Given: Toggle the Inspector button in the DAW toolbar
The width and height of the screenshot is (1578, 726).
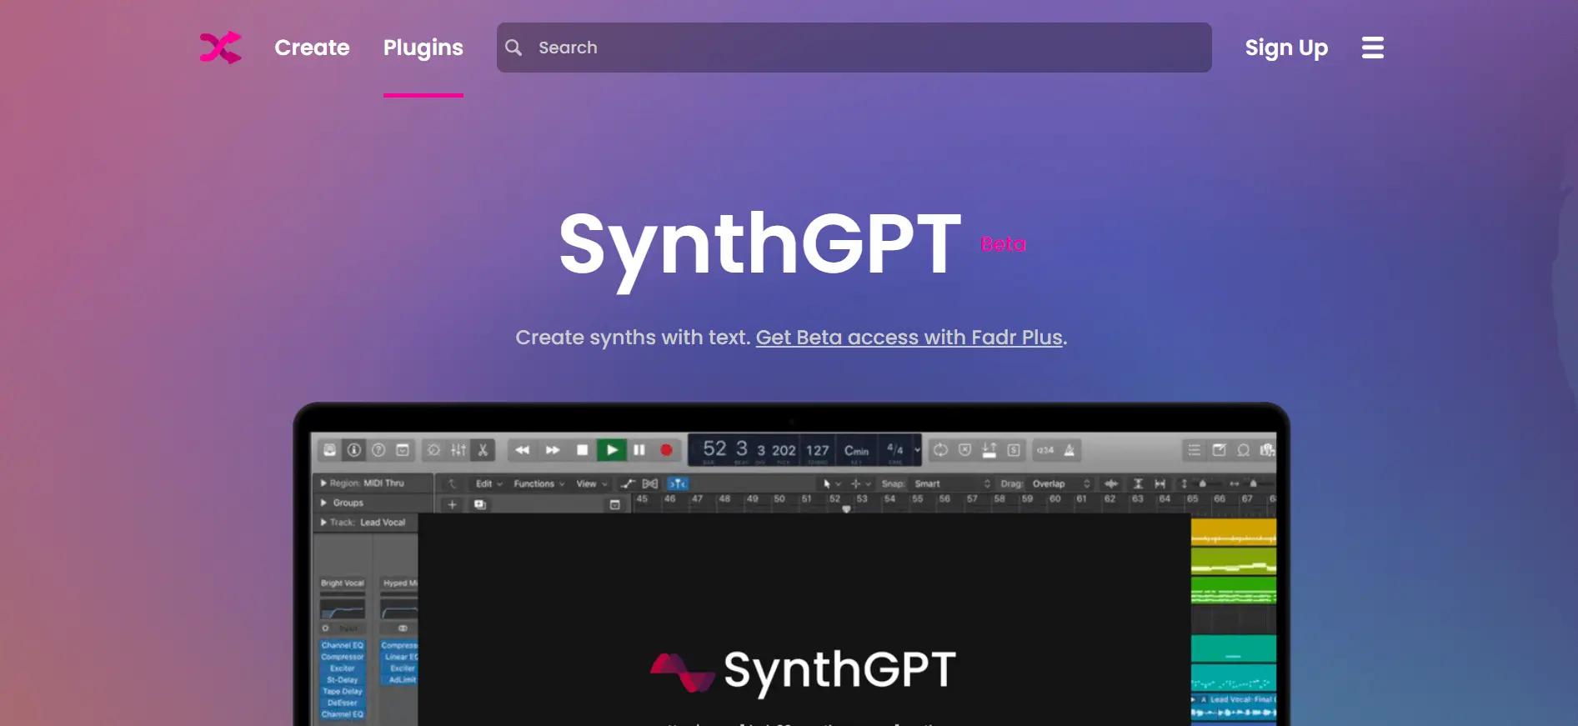Looking at the screenshot, I should tap(354, 450).
